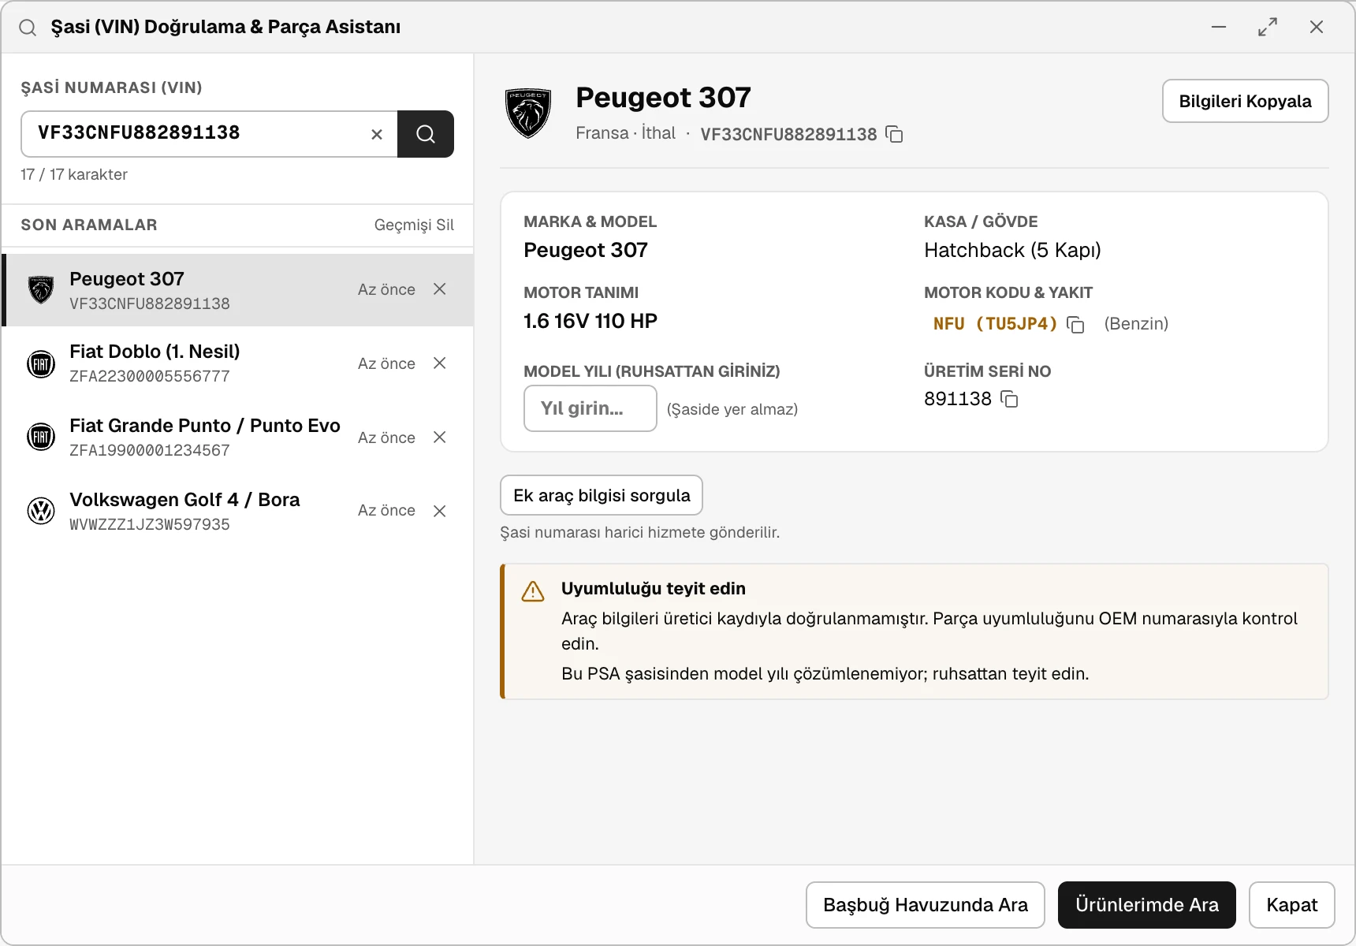Close the window with the top X

click(1317, 27)
